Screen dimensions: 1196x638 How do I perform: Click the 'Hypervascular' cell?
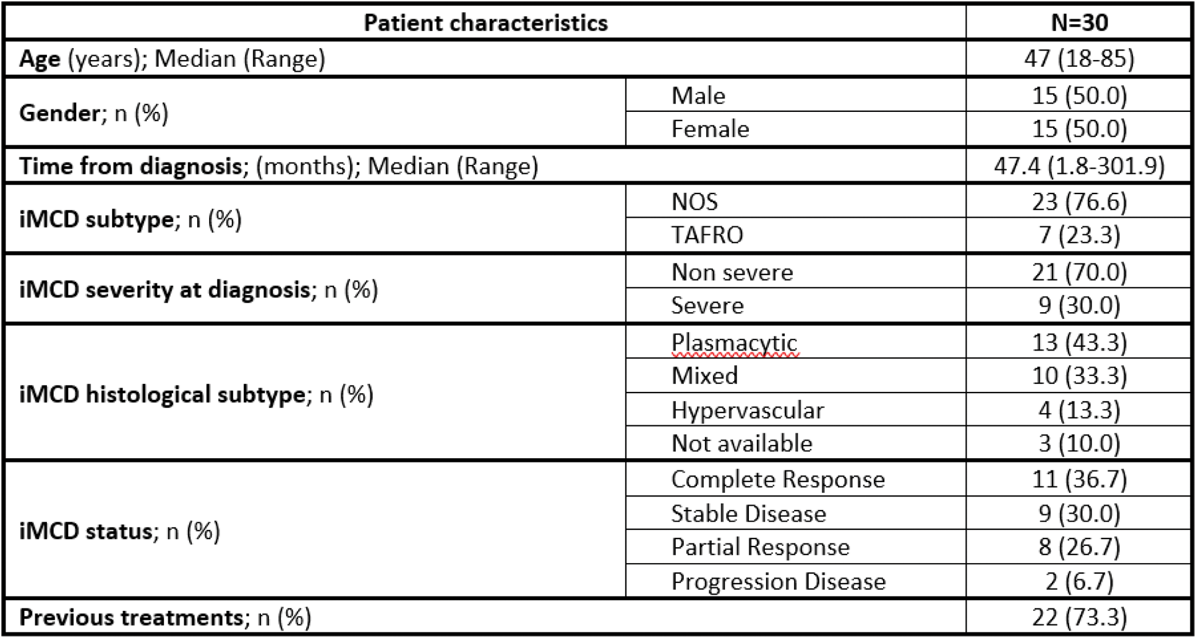click(747, 410)
